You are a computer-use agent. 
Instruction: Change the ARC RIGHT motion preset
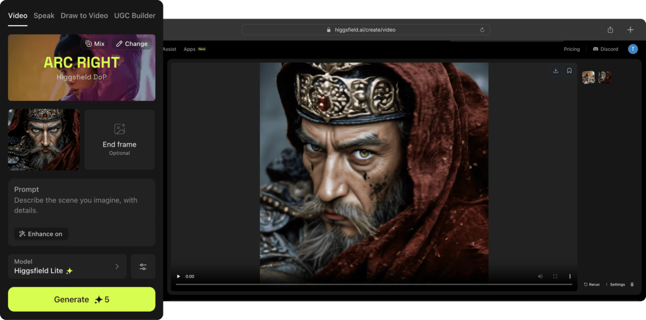131,44
